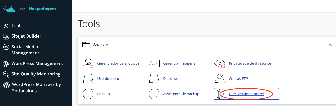Screen dimensions: 336x106
Task: Open Sitejet Builder in the sidebar
Action: [x=26, y=36]
